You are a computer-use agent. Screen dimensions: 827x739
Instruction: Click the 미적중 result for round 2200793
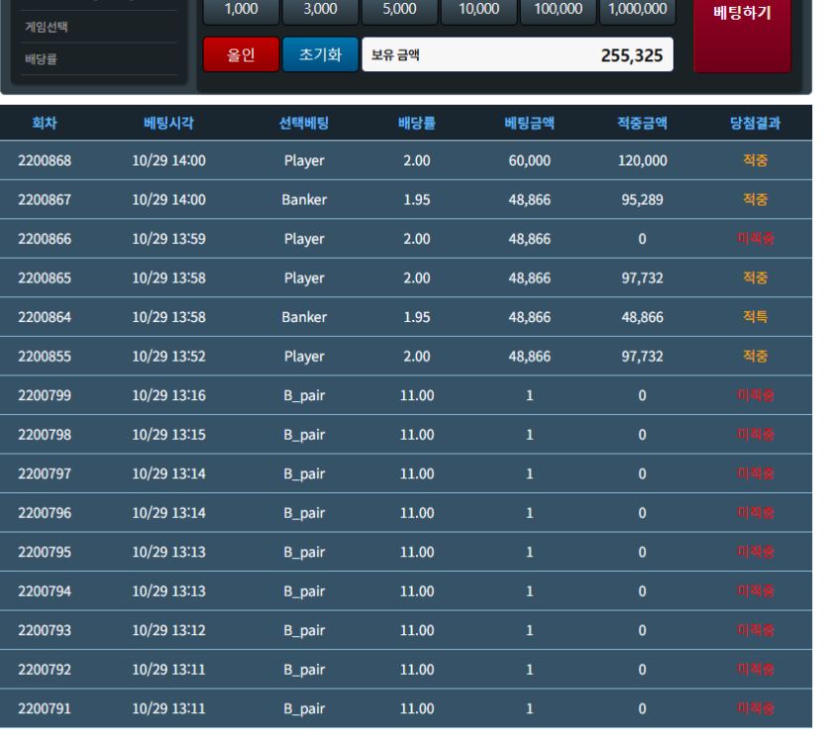pyautogui.click(x=756, y=630)
